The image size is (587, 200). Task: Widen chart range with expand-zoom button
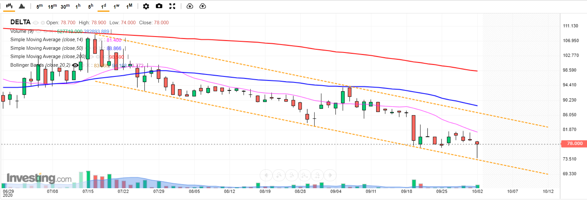tap(305, 175)
